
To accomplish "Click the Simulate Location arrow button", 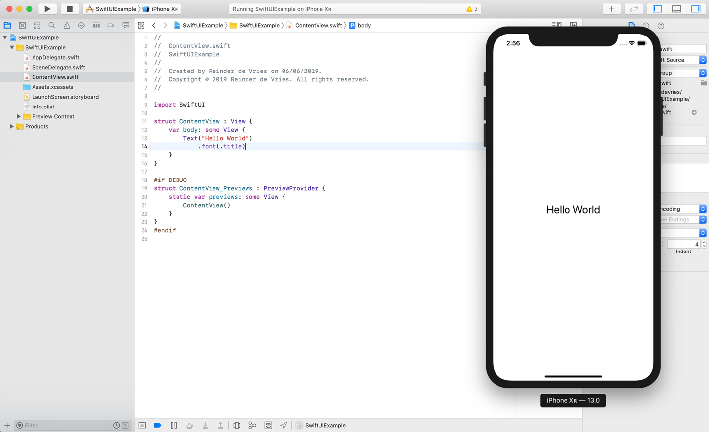I will (x=284, y=425).
